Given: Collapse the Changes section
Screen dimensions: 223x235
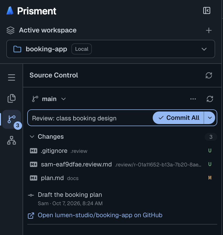Looking at the screenshot, I should 32,137.
